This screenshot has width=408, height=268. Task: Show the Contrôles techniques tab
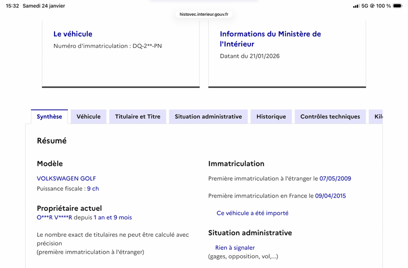[x=330, y=116]
